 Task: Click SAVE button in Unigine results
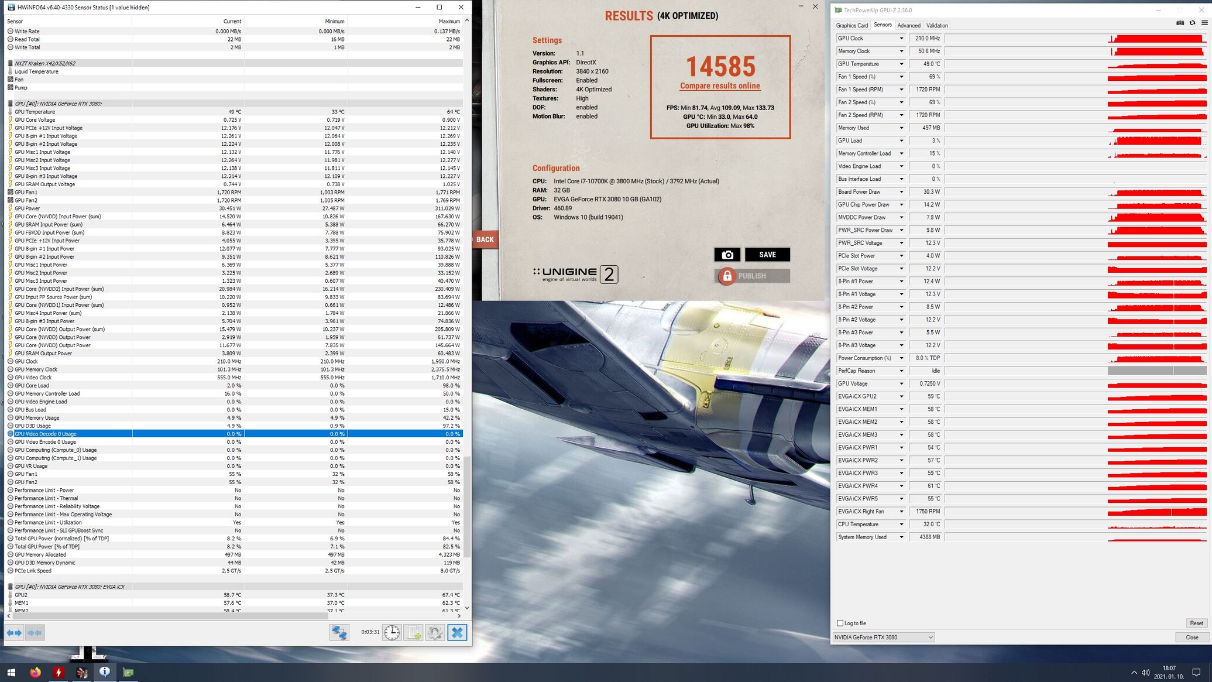click(x=767, y=255)
